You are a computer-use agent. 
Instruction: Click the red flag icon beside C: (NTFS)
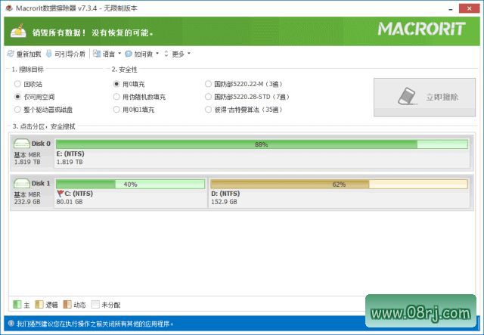pos(60,194)
